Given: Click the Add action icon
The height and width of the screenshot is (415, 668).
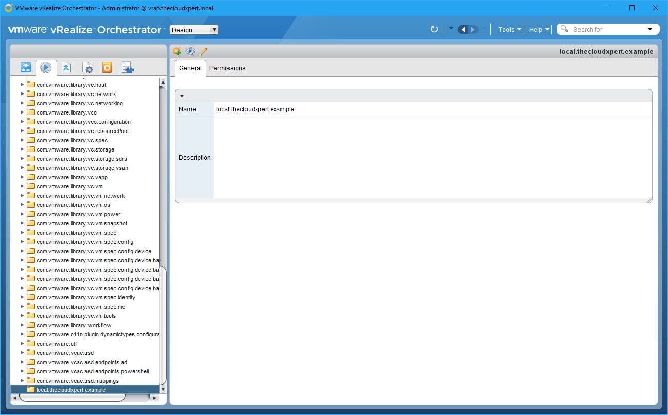Looking at the screenshot, I should [177, 51].
